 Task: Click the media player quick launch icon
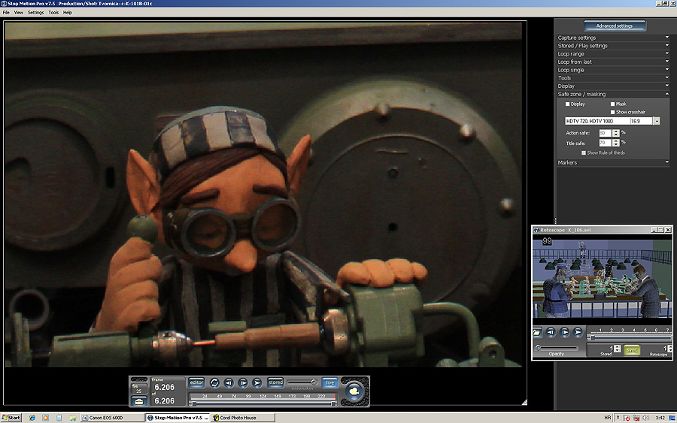45,418
